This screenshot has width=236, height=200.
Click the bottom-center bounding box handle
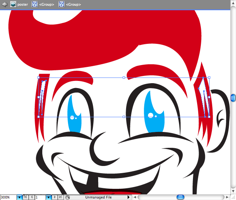(x=124, y=117)
